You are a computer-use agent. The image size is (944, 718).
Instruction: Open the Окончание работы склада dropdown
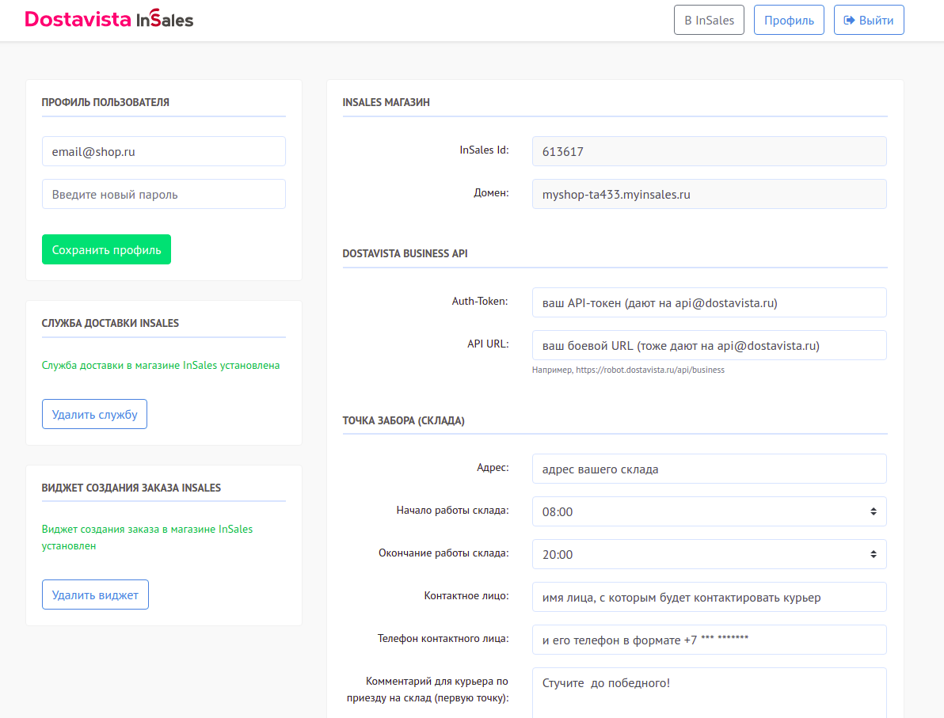pyautogui.click(x=710, y=553)
